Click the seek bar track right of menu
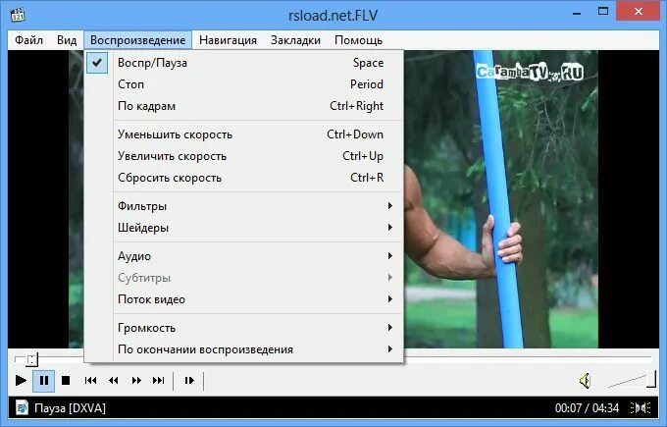The height and width of the screenshot is (427, 667). coord(528,359)
